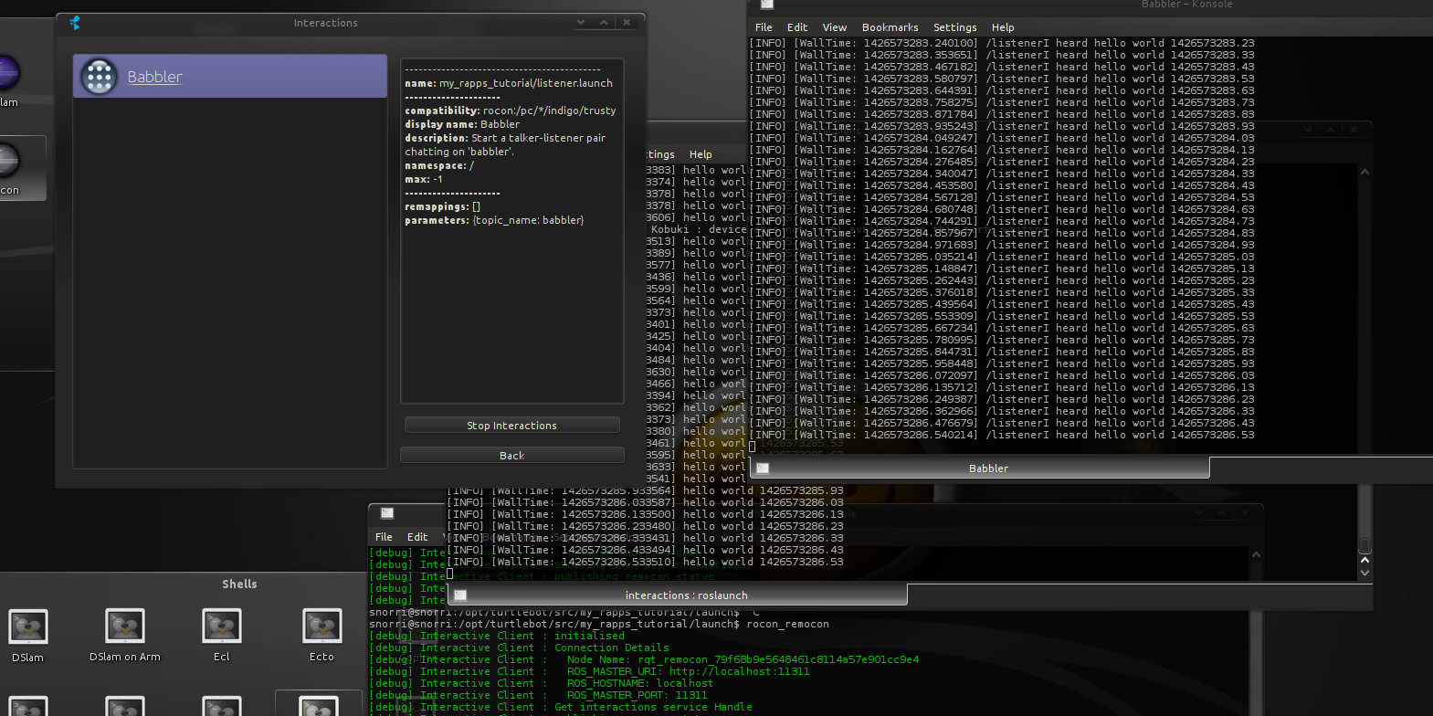Open the Help menu in Babbler Konsole
Viewport: 1433px width, 716px height.
pos(1003,27)
